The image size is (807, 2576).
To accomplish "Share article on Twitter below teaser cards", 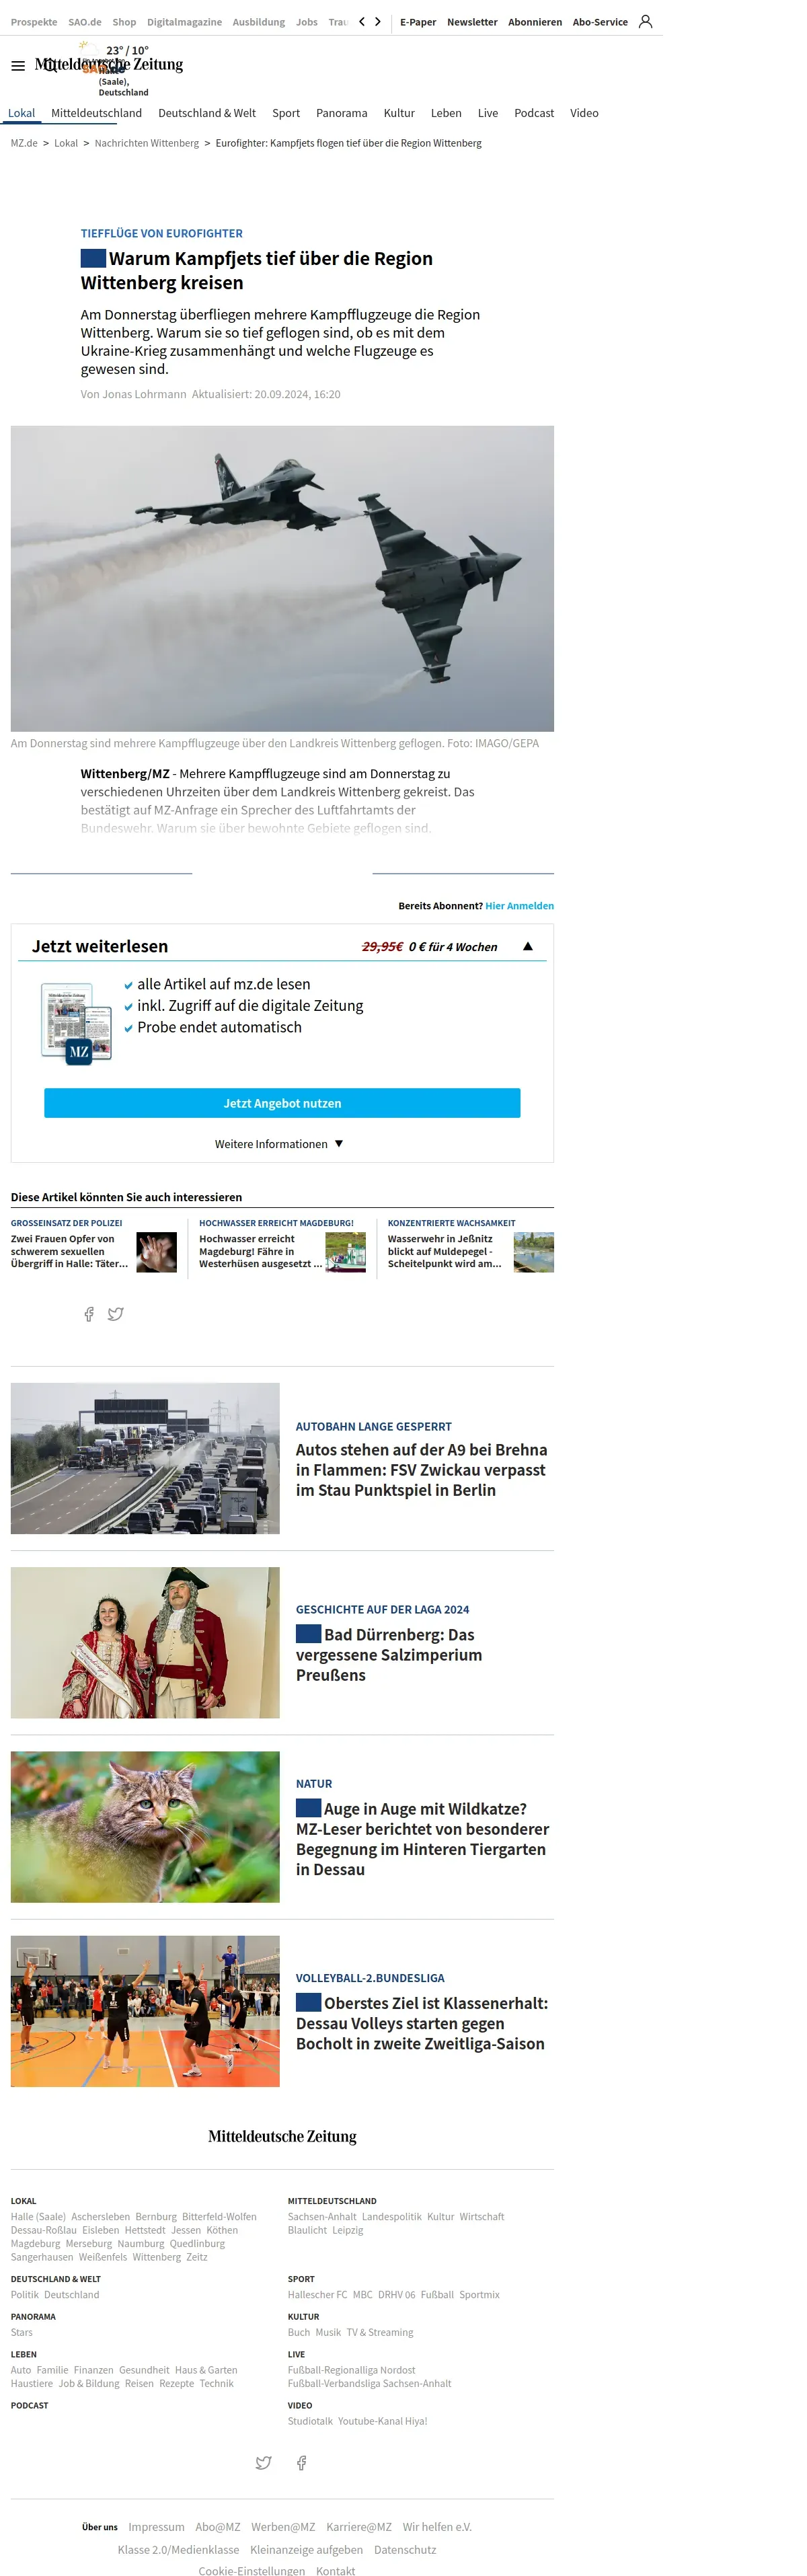I will (116, 1314).
